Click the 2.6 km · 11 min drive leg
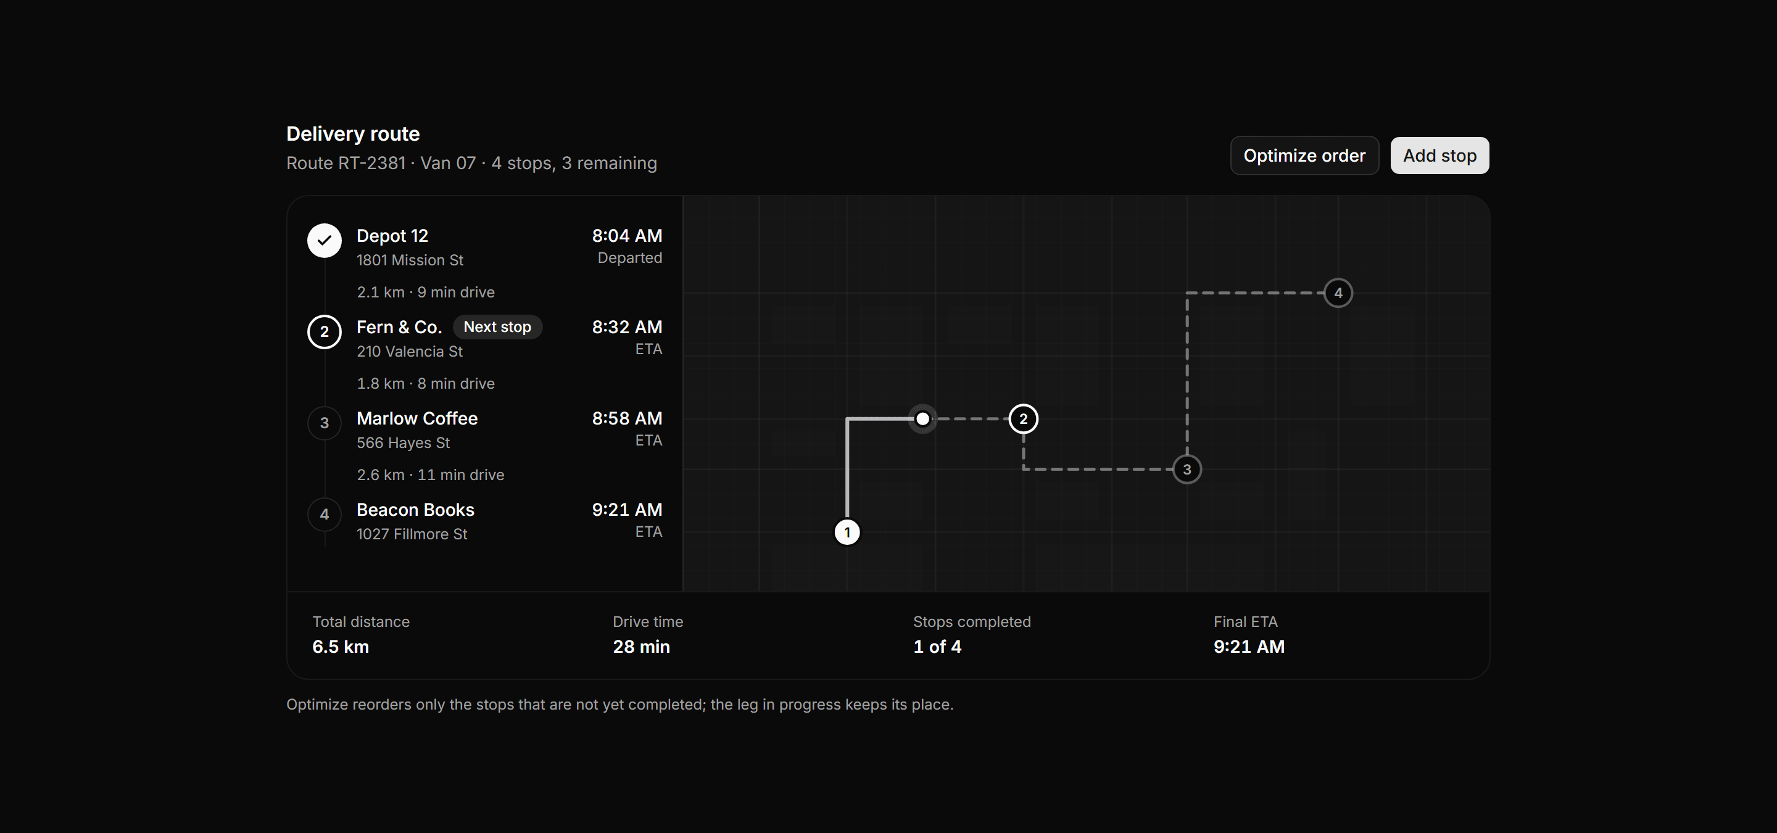This screenshot has width=1777, height=833. (x=431, y=475)
